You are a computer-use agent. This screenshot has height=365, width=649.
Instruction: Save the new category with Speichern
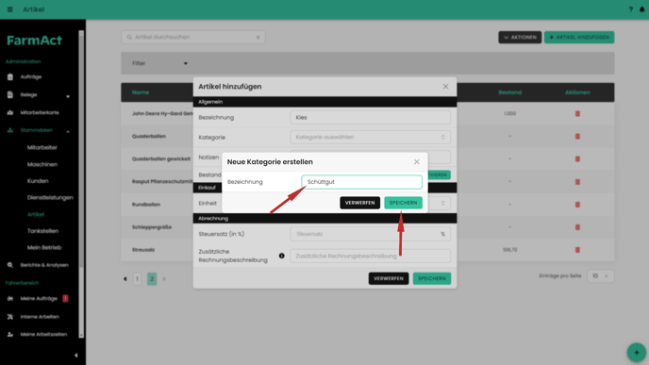(403, 203)
